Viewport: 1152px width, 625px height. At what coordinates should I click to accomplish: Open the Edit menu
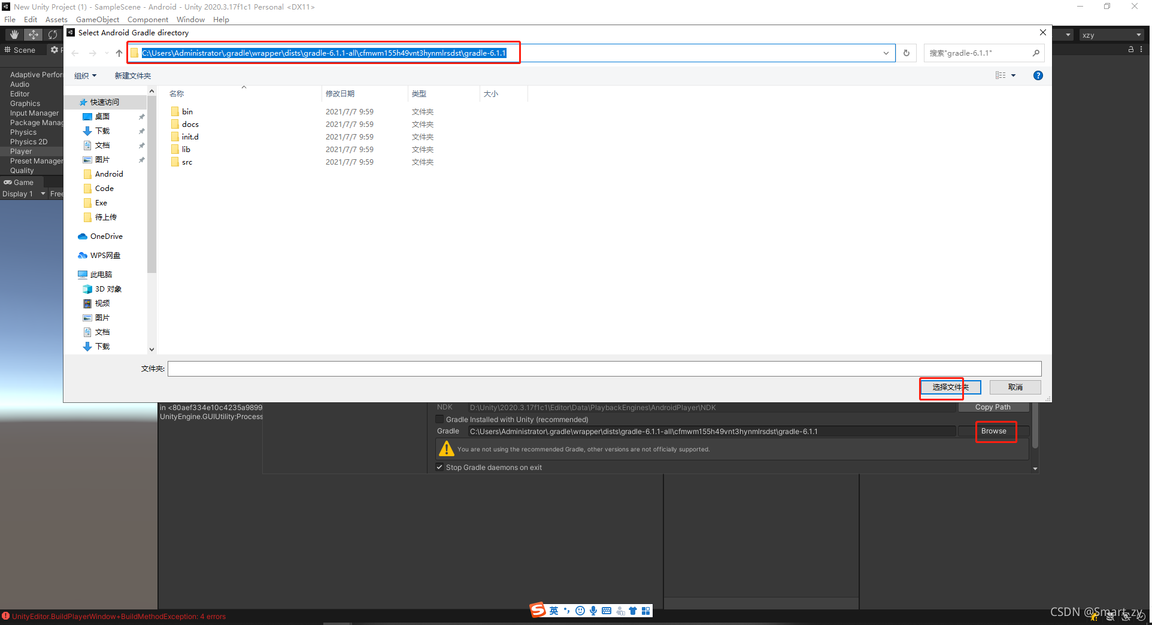tap(31, 19)
